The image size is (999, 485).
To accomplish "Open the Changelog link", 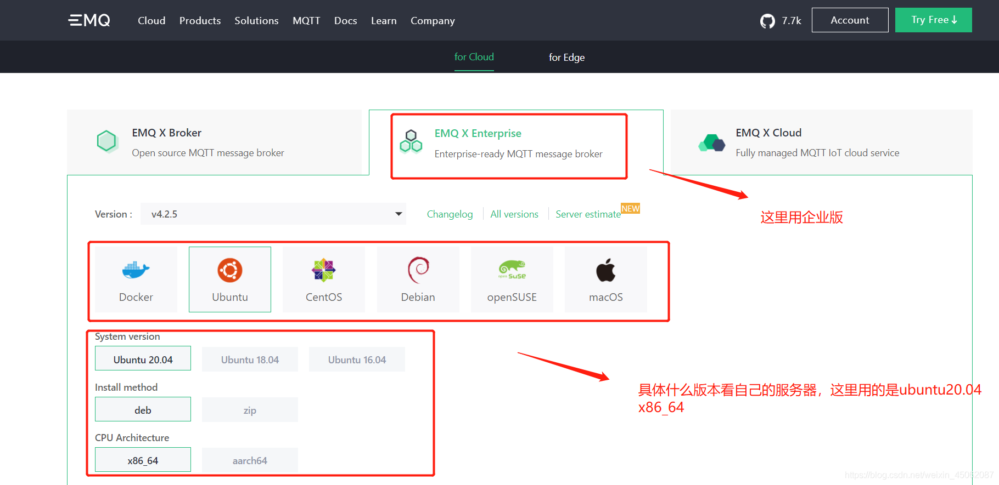I will [x=450, y=214].
